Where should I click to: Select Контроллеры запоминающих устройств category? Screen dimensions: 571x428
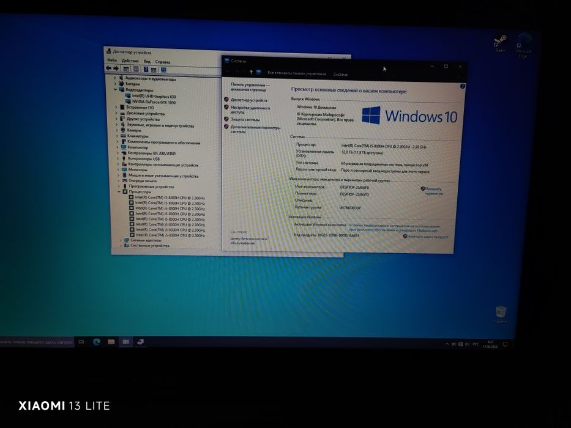click(163, 165)
